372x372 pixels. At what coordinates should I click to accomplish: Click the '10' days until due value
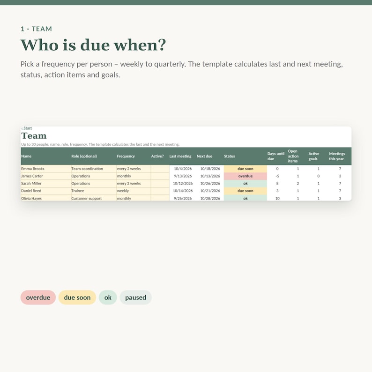click(277, 198)
